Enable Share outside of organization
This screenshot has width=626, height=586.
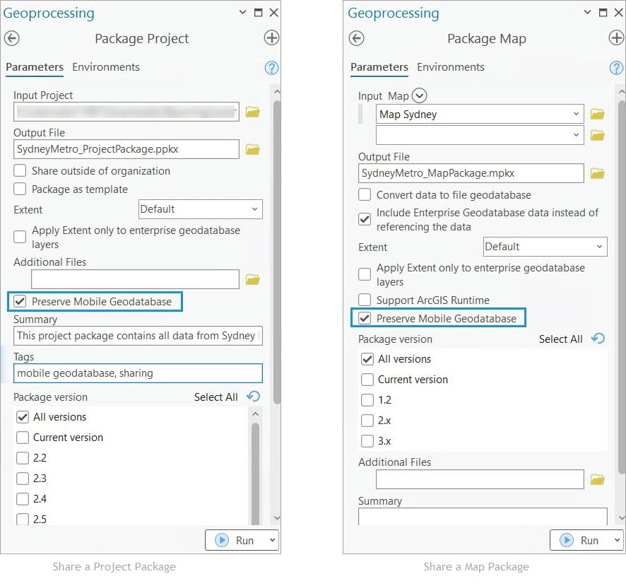(20, 171)
